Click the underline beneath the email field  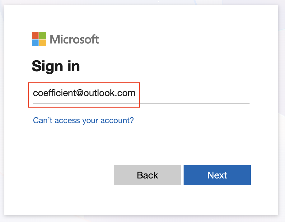(x=187, y=104)
